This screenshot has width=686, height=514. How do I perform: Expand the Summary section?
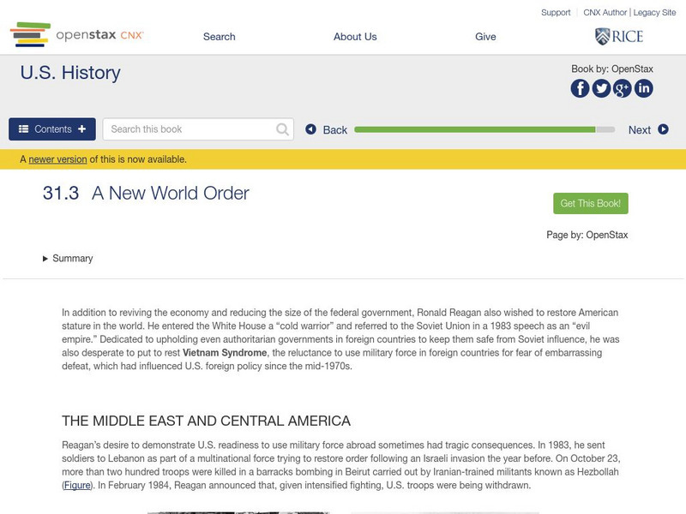68,259
